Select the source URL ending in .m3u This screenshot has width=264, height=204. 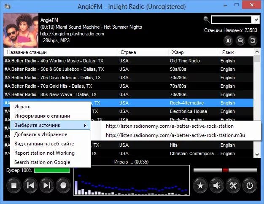pyautogui.click(x=175, y=135)
